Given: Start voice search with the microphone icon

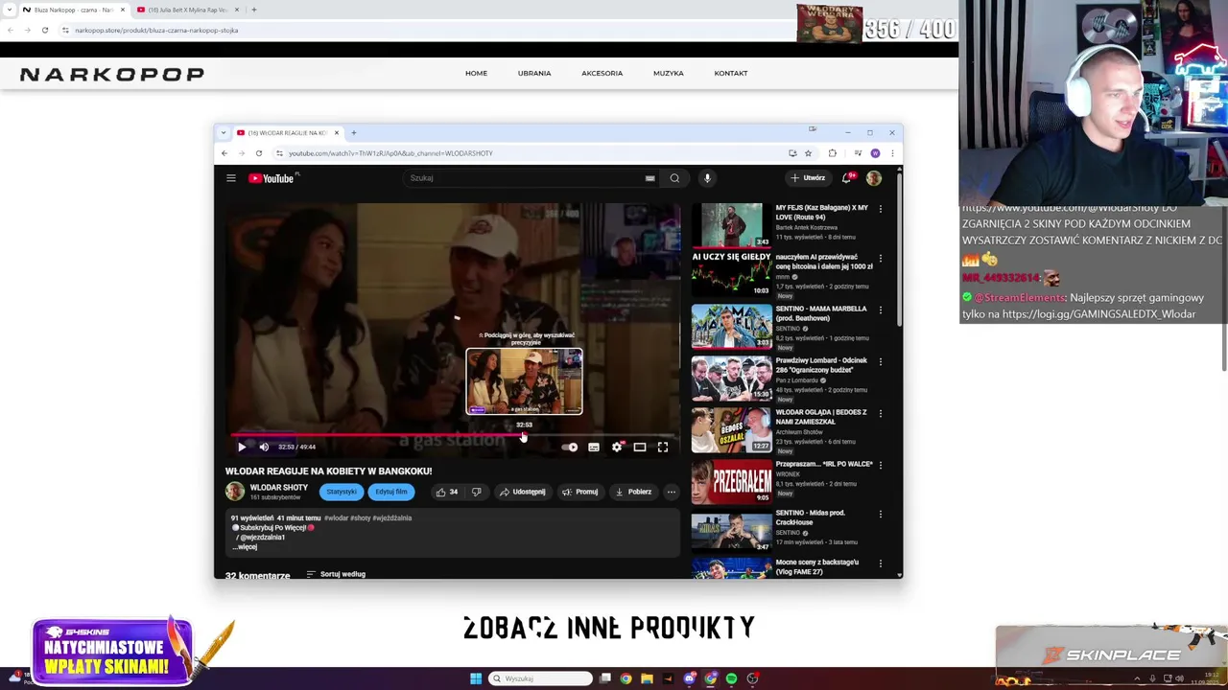Looking at the screenshot, I should (x=707, y=178).
